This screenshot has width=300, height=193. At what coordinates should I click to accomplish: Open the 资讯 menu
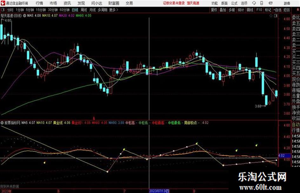point(67,3)
